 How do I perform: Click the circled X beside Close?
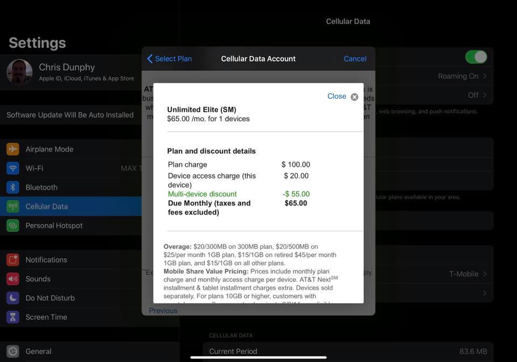[354, 97]
